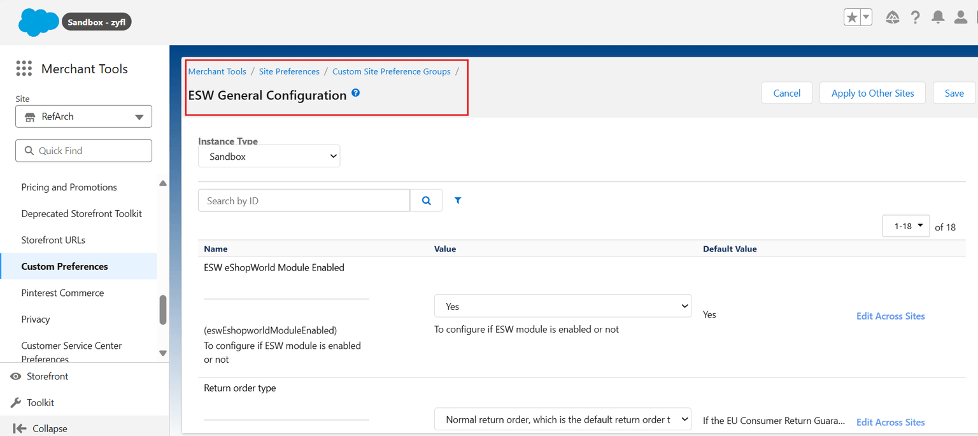Click the Collapse sidebar label

click(x=50, y=428)
